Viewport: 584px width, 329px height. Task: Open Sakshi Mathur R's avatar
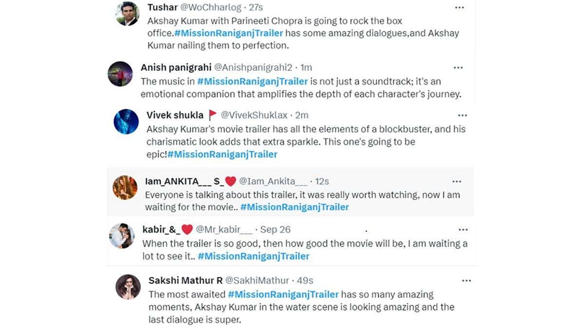point(128,287)
